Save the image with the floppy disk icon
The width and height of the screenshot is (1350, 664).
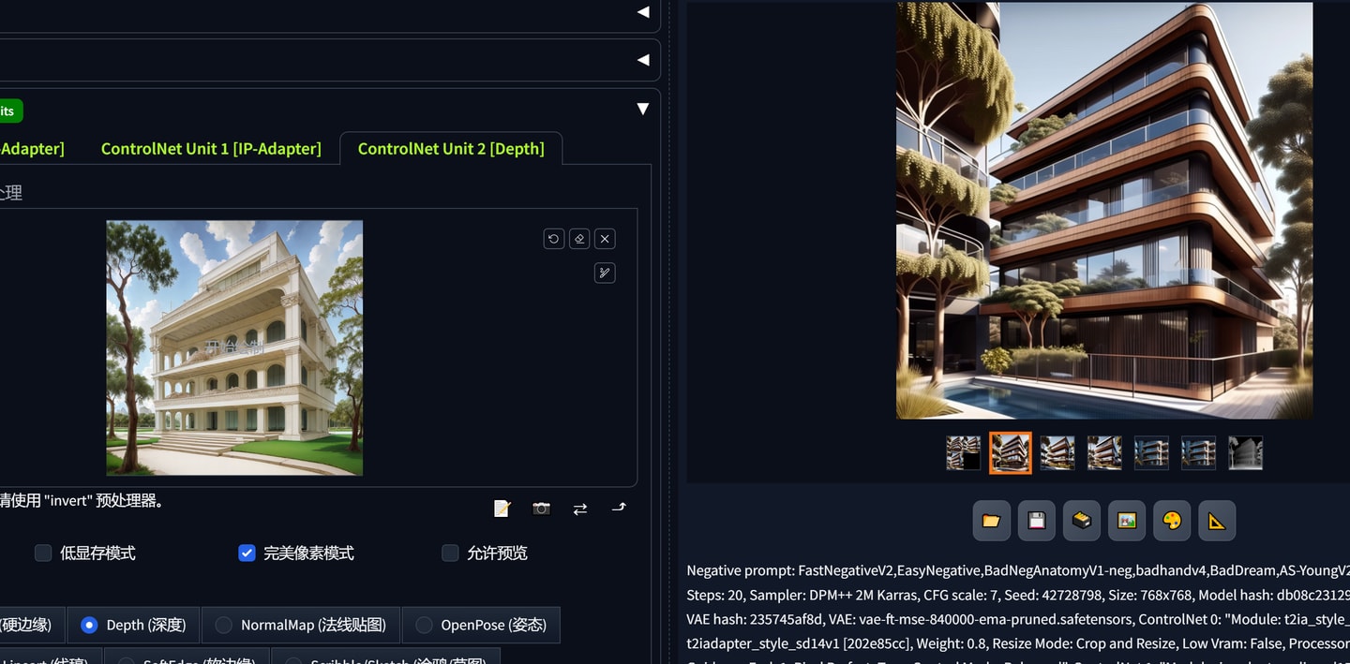tap(1037, 521)
